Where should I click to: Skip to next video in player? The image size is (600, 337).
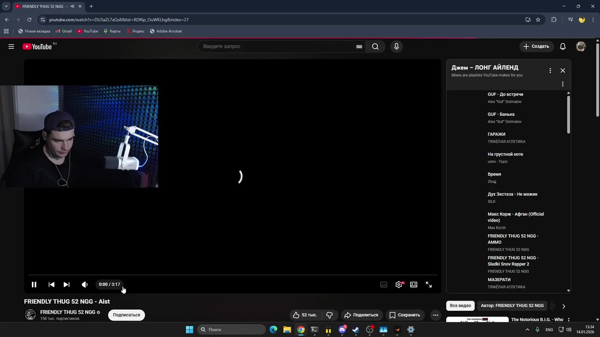(x=67, y=285)
